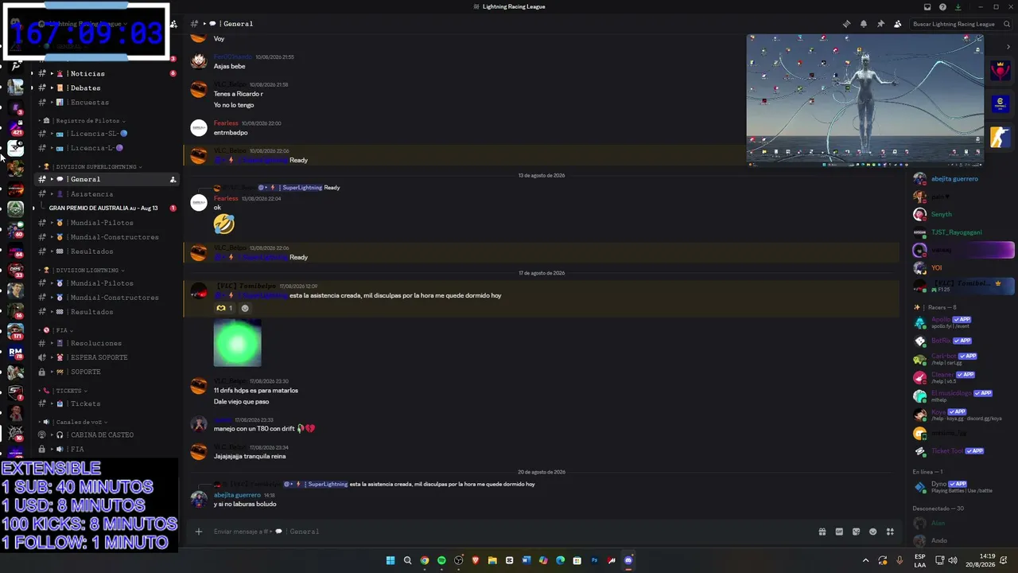Open the gift icon in message bar
The height and width of the screenshot is (573, 1018).
tap(822, 532)
